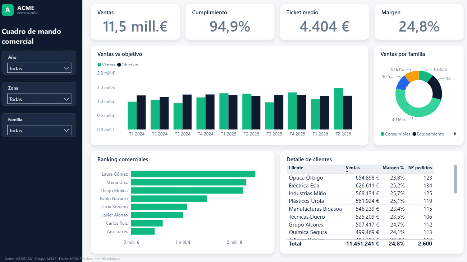Image resolution: width=467 pixels, height=262 pixels.
Task: Click the green ACME logo icon
Action: pos(8,10)
